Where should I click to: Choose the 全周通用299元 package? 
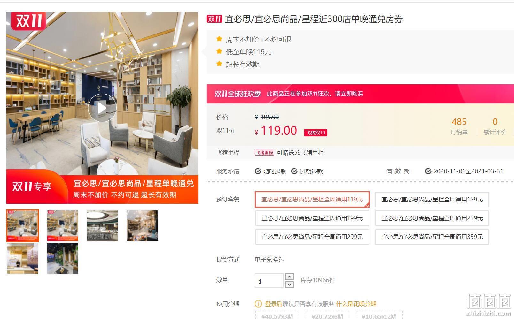(312, 237)
